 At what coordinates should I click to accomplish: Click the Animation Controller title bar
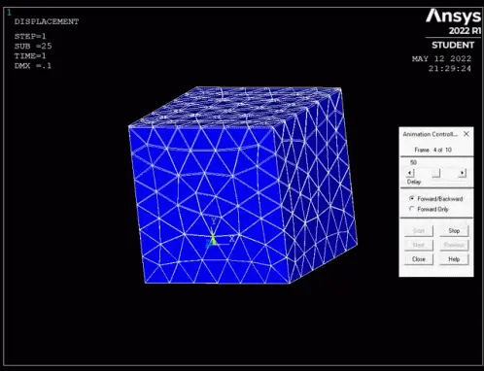point(431,134)
